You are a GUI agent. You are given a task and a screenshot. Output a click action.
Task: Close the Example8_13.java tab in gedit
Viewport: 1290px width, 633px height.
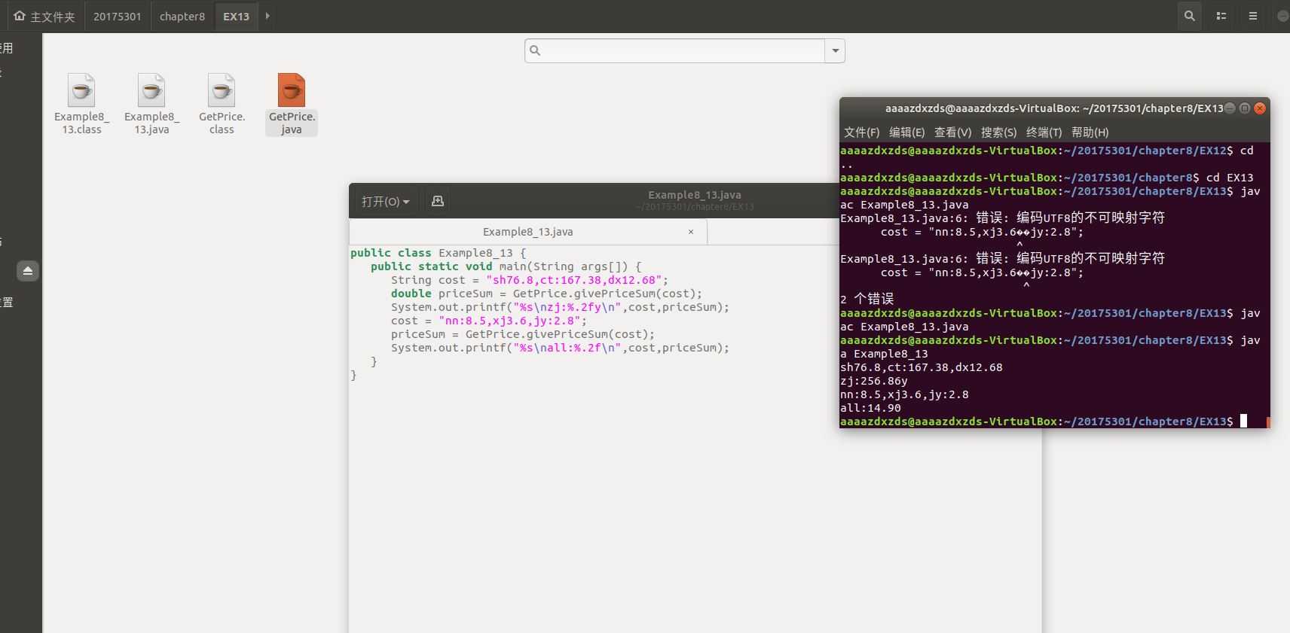[691, 232]
